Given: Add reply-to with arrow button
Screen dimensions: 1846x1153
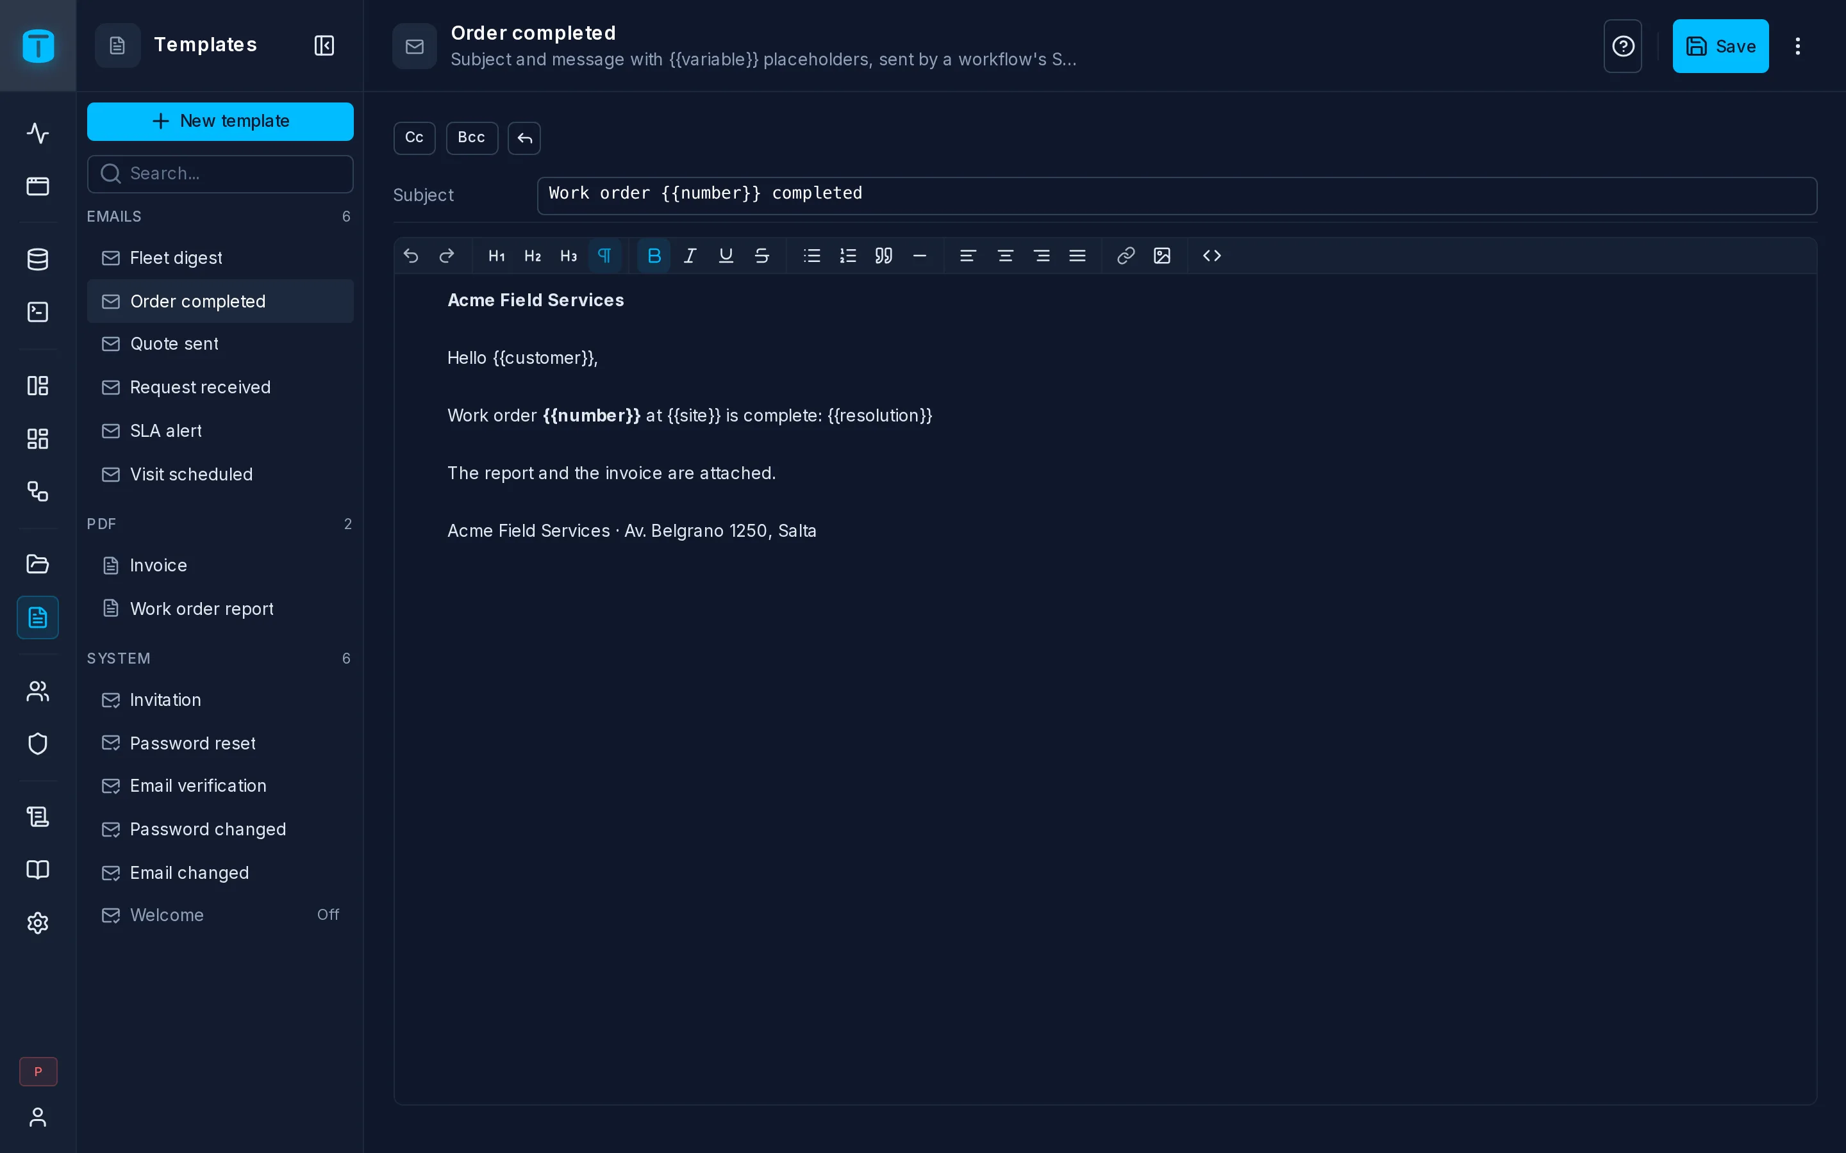Looking at the screenshot, I should (x=524, y=138).
